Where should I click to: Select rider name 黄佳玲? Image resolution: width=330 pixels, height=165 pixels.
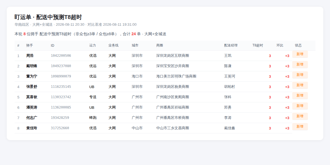(x=32, y=128)
